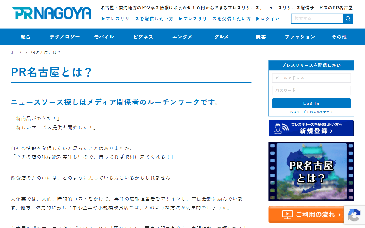Open パスワードをお忘れですか？ link

pos(311,112)
